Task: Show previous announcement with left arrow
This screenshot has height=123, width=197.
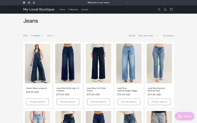Action: click(x=69, y=2)
